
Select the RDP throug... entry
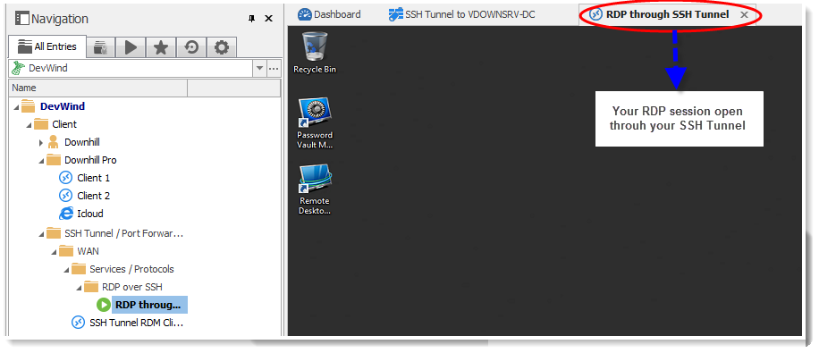point(148,305)
